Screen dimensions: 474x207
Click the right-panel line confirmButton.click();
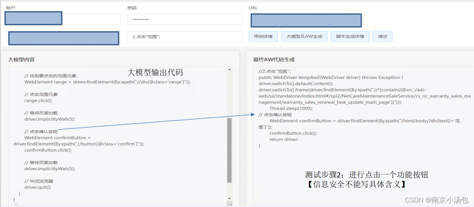(x=293, y=133)
